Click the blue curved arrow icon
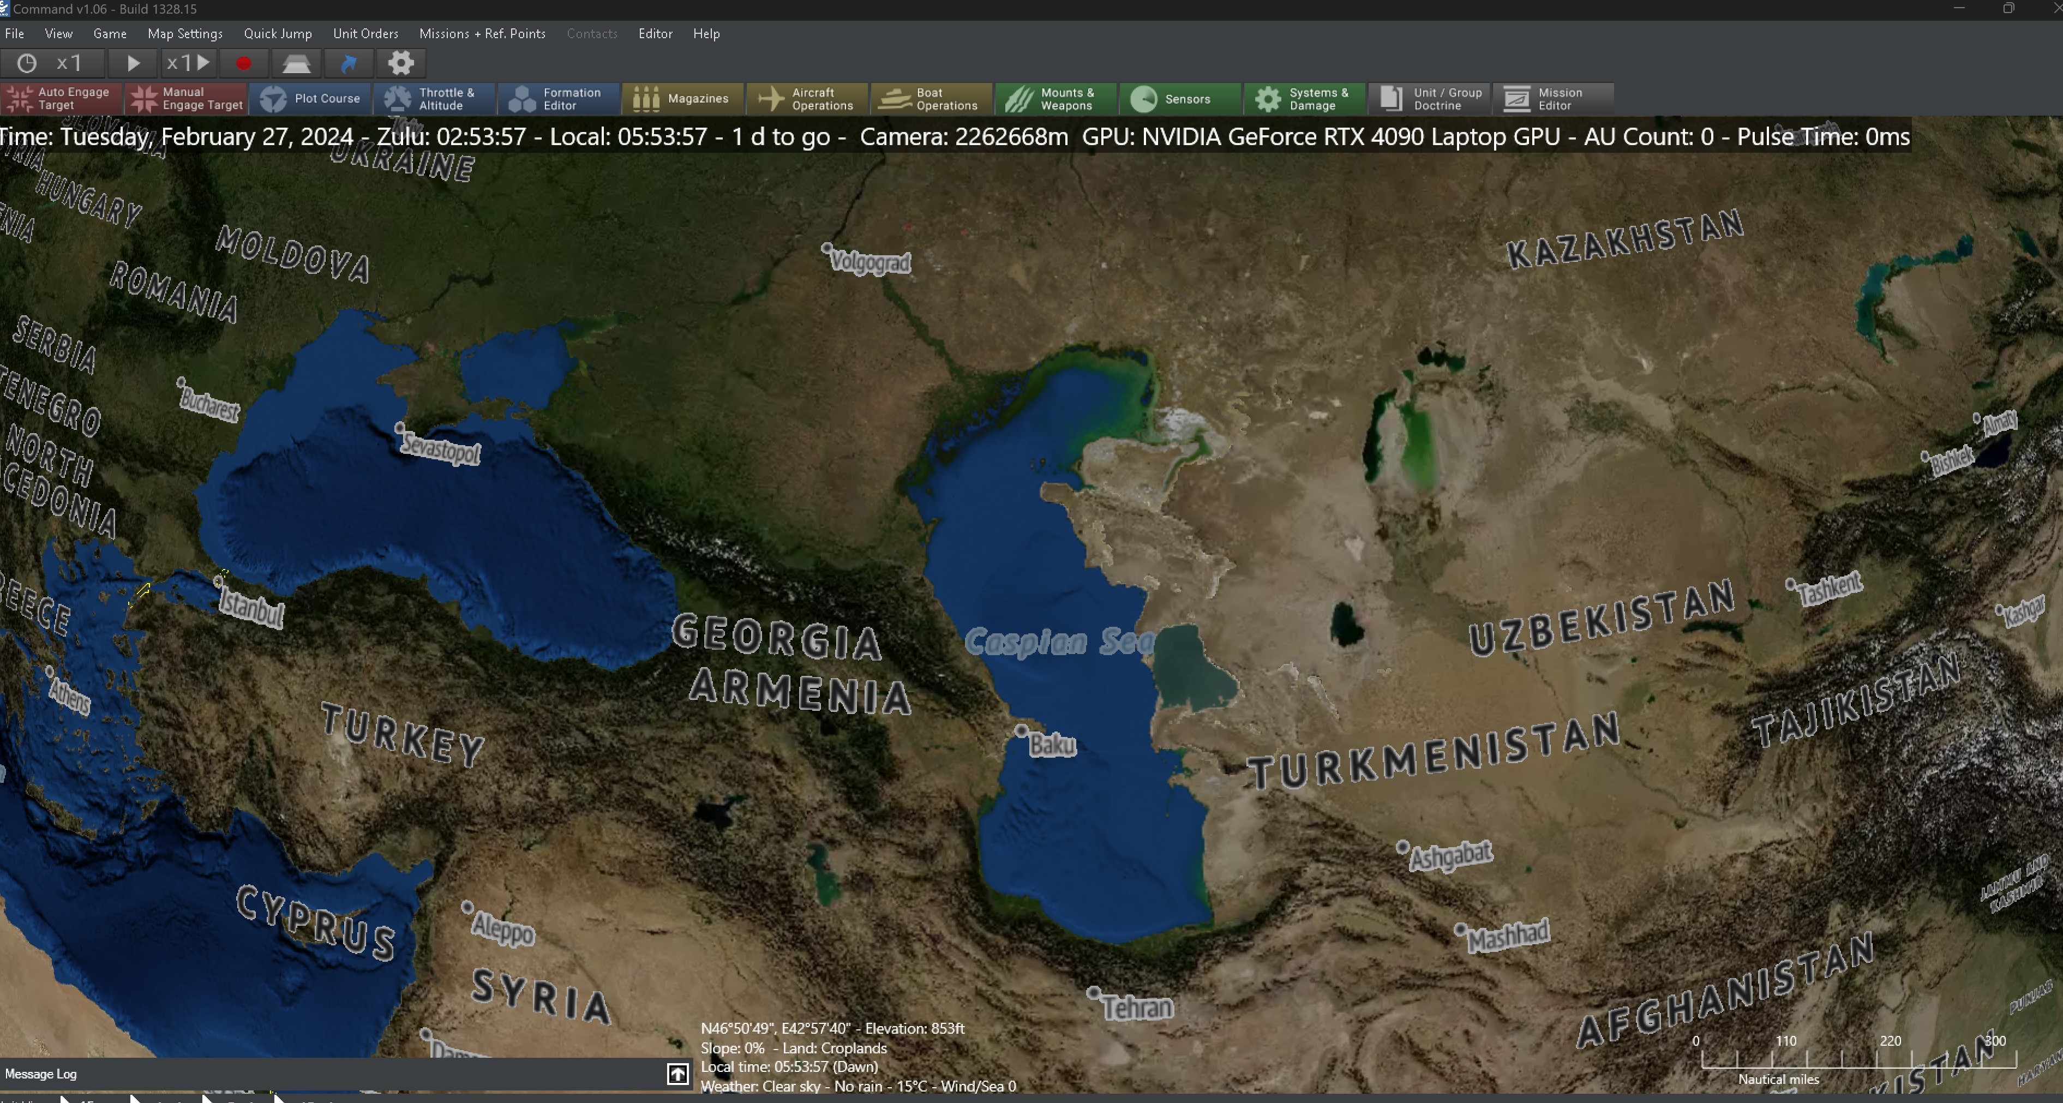Screen dimensions: 2063x1103 349,63
